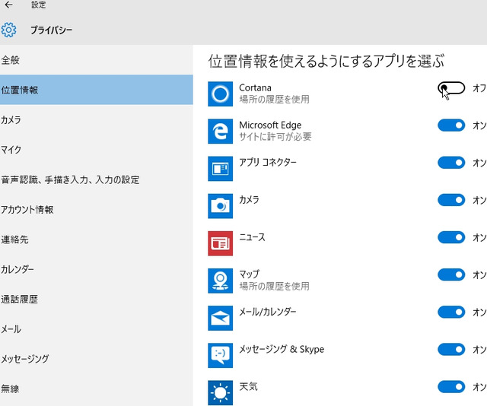Disable location for アプリ コネクター
The image size is (487, 406).
(x=451, y=163)
